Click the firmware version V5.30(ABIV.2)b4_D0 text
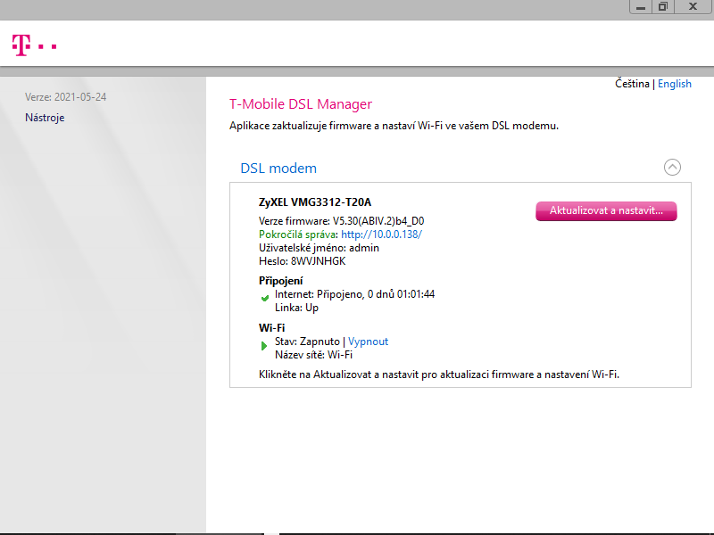 pos(378,221)
